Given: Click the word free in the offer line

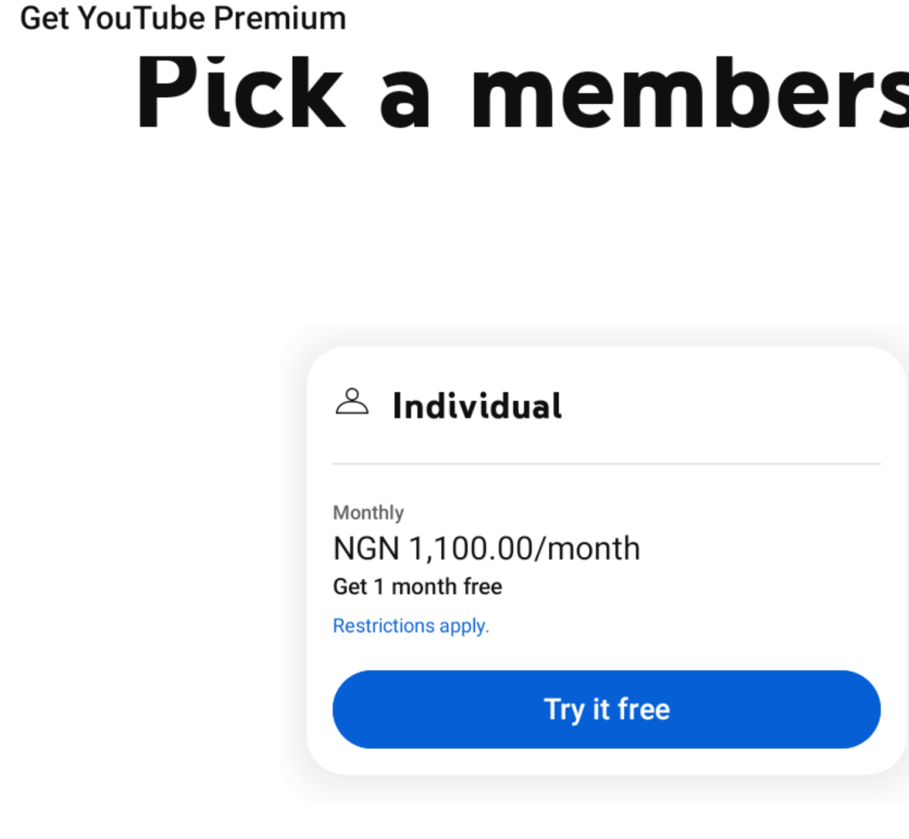Looking at the screenshot, I should coord(483,587).
